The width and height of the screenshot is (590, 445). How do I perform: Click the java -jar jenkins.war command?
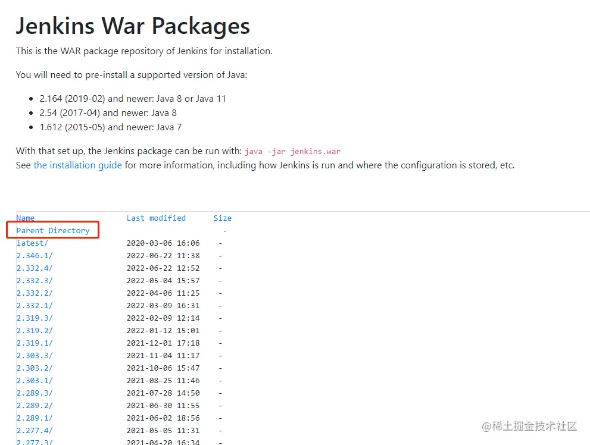click(x=292, y=152)
